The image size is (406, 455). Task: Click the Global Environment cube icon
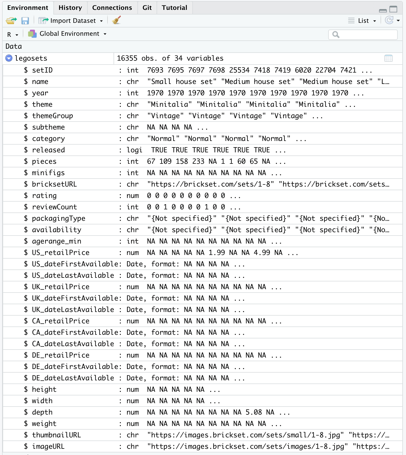(x=32, y=34)
